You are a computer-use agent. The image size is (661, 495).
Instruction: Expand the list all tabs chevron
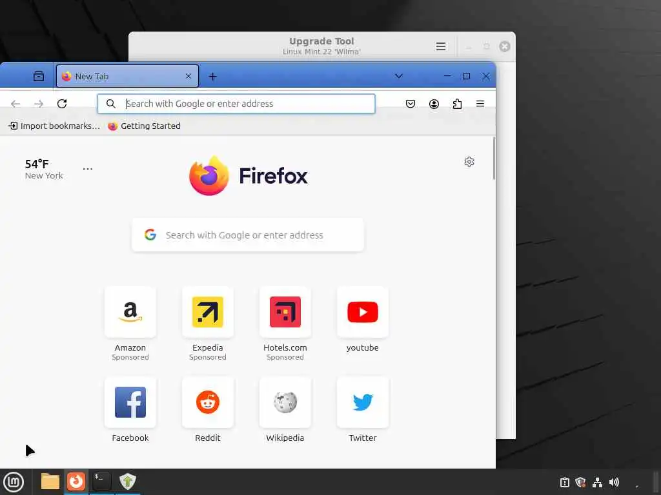click(398, 76)
